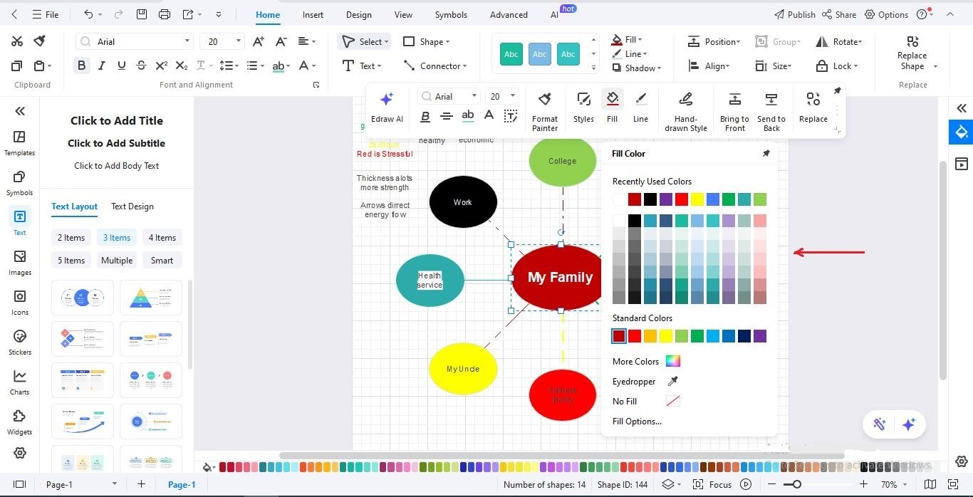Viewport: 973px width, 497px height.
Task: Choose More Colors
Action: point(646,361)
